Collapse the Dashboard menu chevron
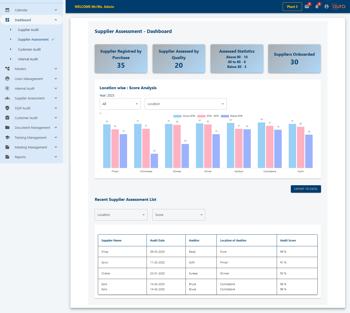350x313 pixels. [56, 20]
